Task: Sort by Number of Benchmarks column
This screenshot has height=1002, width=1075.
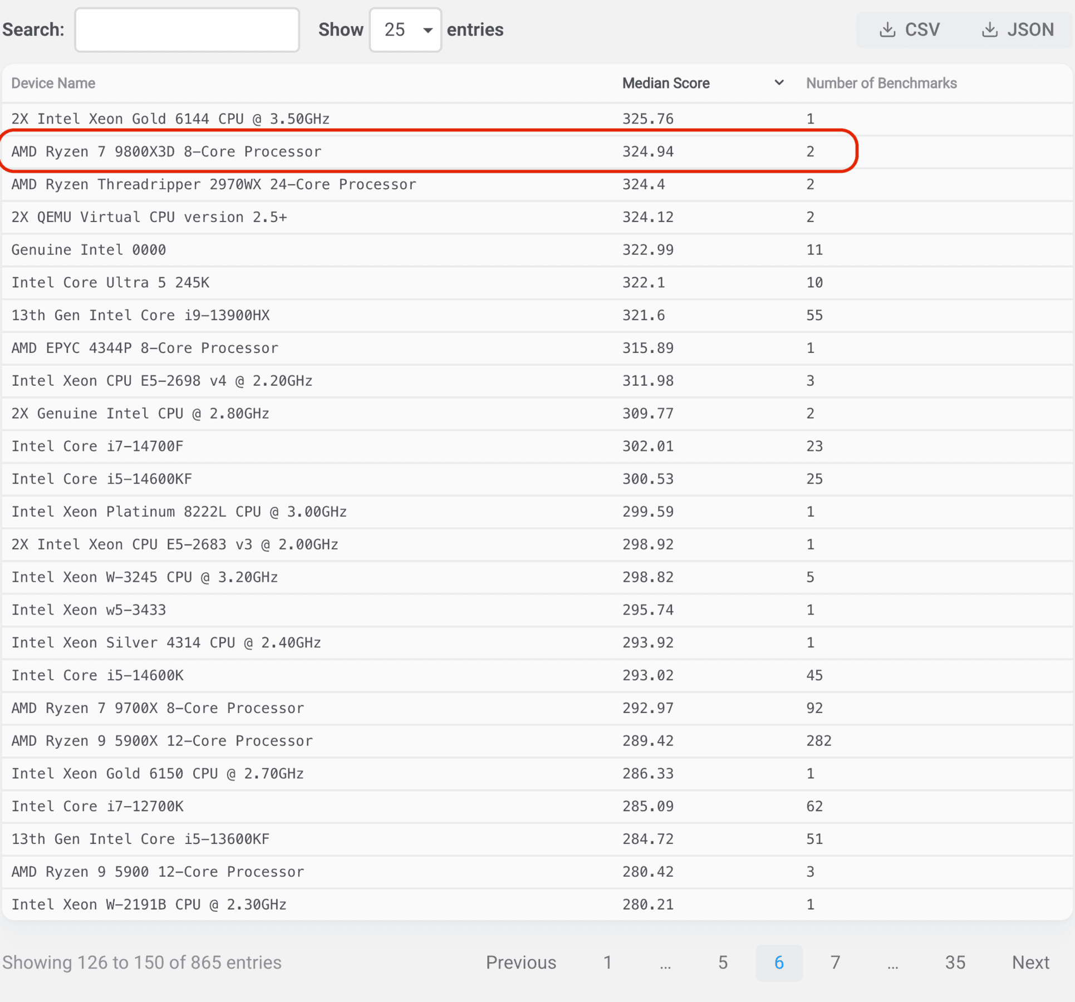Action: pos(881,83)
